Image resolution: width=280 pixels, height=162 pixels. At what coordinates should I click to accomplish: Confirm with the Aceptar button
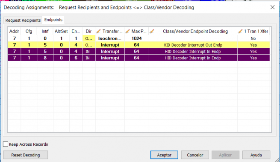(x=164, y=155)
